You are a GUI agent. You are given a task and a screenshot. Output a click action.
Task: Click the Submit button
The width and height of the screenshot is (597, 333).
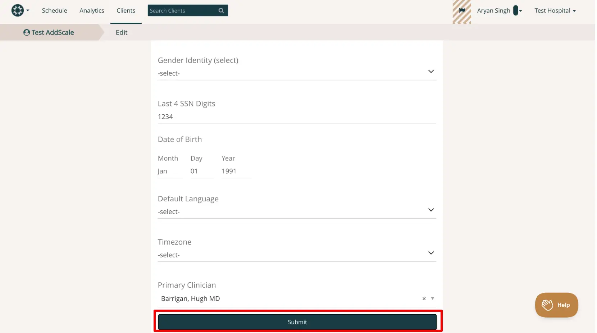click(297, 322)
